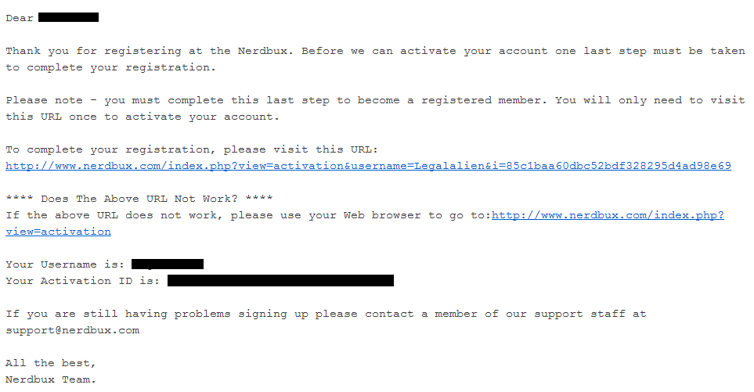
Task: Click the wrapped "view=activation" link text
Action: (x=58, y=232)
